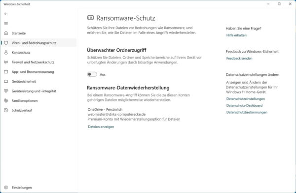
Task: Click the Datenschutzeinstellungen ändern heading
Action: point(253,75)
